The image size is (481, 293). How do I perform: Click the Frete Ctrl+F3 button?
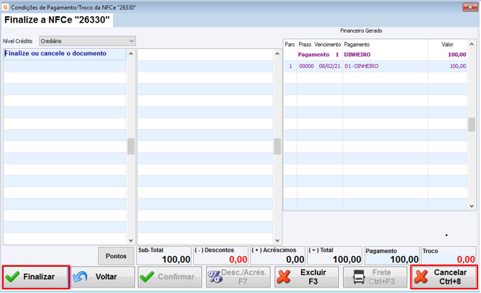tap(375, 277)
